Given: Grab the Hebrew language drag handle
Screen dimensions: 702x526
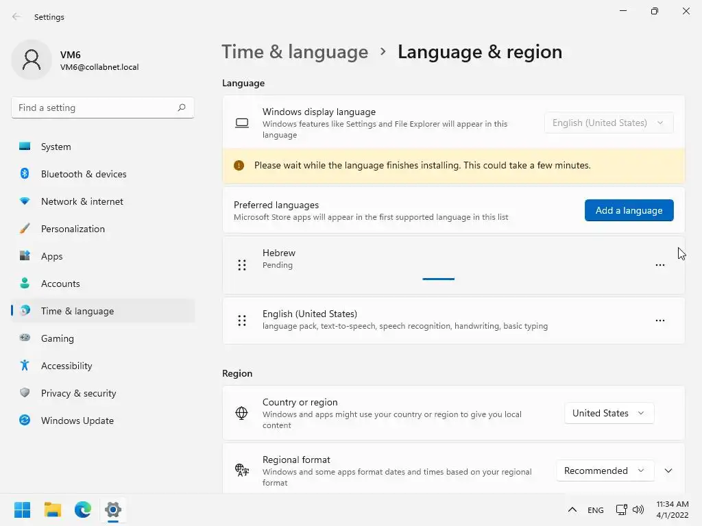Looking at the screenshot, I should coord(242,265).
